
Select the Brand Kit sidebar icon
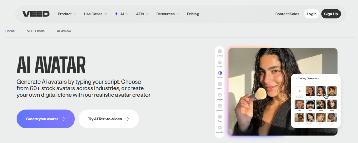[x=220, y=128]
